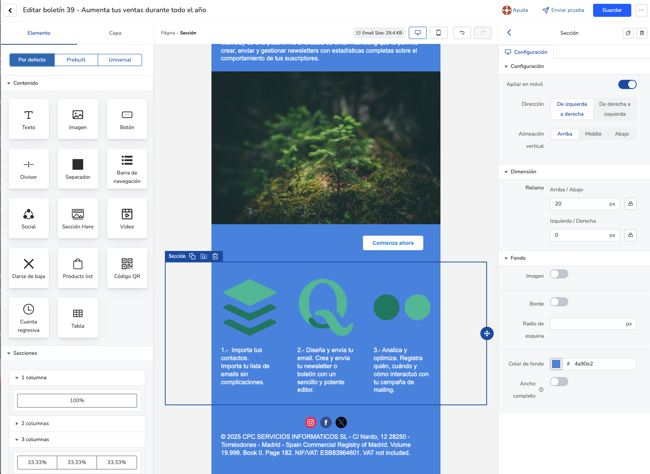650x474 pixels.
Task: Click the Comienza ahora button in email
Action: [x=393, y=243]
